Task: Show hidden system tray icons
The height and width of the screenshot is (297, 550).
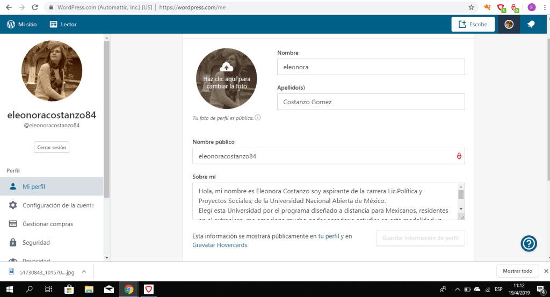Action: point(457,289)
